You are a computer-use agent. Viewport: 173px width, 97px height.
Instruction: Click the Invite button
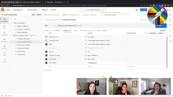[144, 10]
